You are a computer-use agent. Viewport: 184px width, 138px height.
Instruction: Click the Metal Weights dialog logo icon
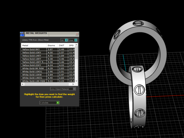22,34
